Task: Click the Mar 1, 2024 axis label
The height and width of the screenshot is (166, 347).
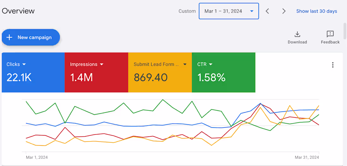Action: [x=37, y=157]
